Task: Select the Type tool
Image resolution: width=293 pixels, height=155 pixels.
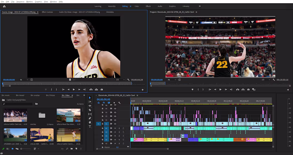Action: tap(90, 126)
